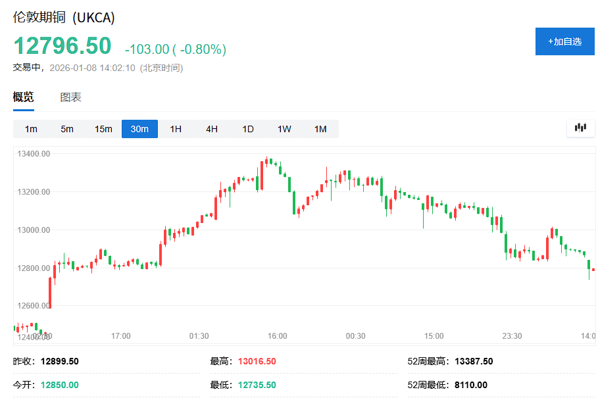Switch to the 4H interval
This screenshot has height=398, width=598.
pyautogui.click(x=211, y=129)
